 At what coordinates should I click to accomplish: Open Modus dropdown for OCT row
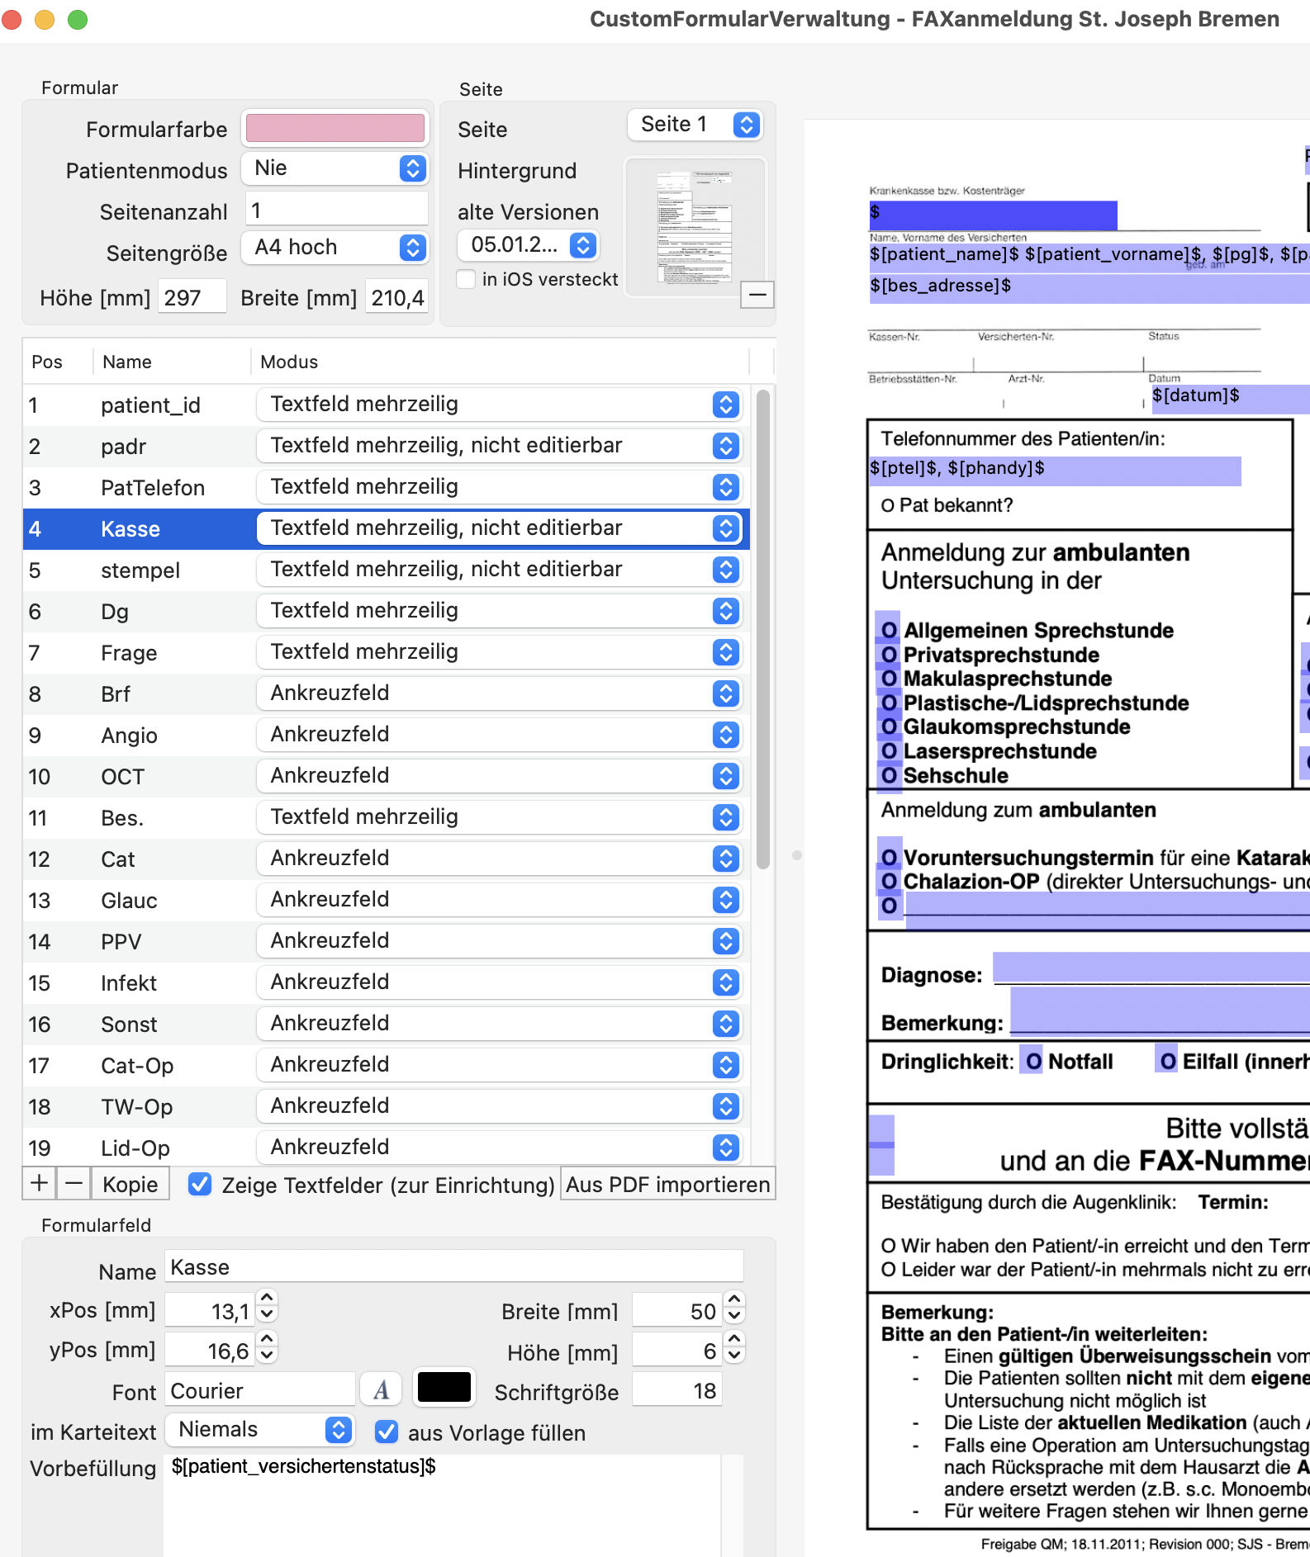[x=500, y=776]
